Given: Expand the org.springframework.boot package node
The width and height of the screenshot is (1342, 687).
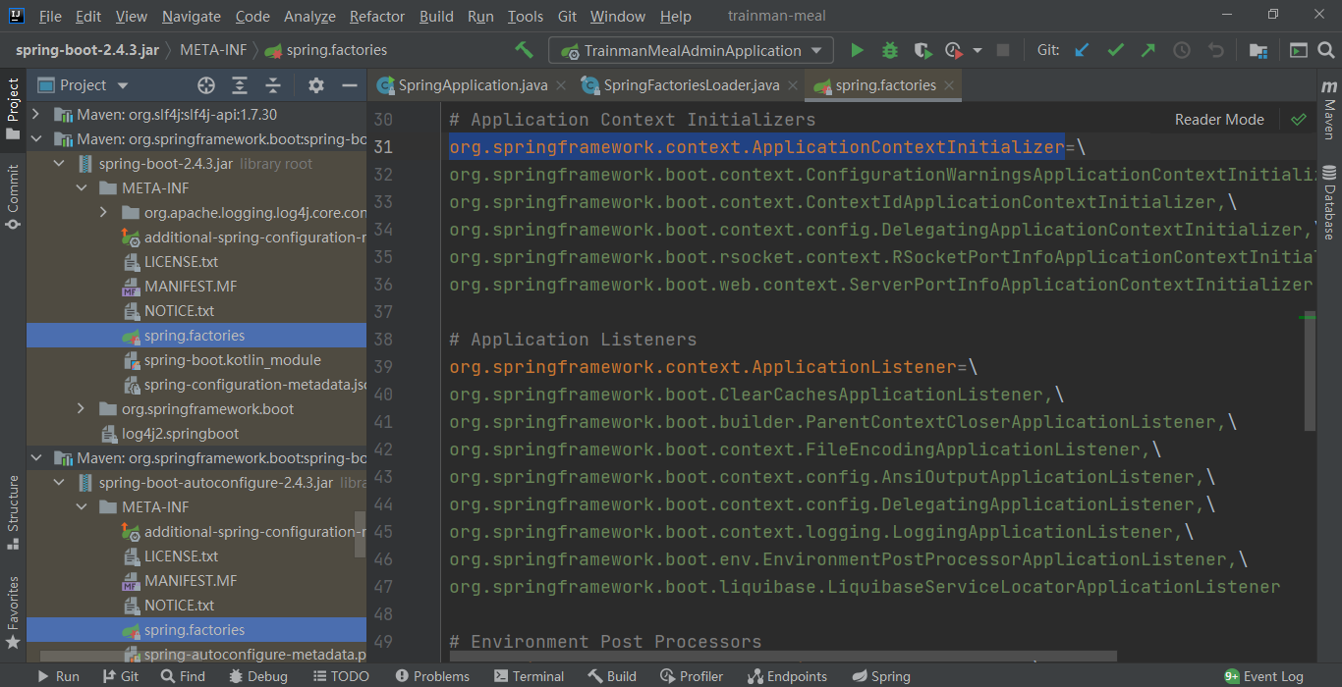Looking at the screenshot, I should point(81,409).
